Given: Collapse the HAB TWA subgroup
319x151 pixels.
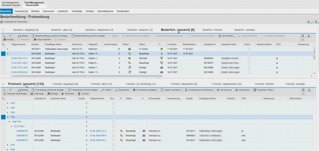Looking at the screenshot, I should (10, 122).
